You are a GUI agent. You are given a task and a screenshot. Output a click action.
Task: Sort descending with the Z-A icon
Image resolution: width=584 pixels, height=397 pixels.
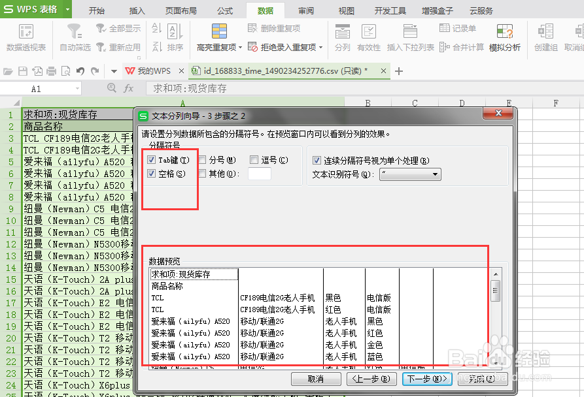157,47
